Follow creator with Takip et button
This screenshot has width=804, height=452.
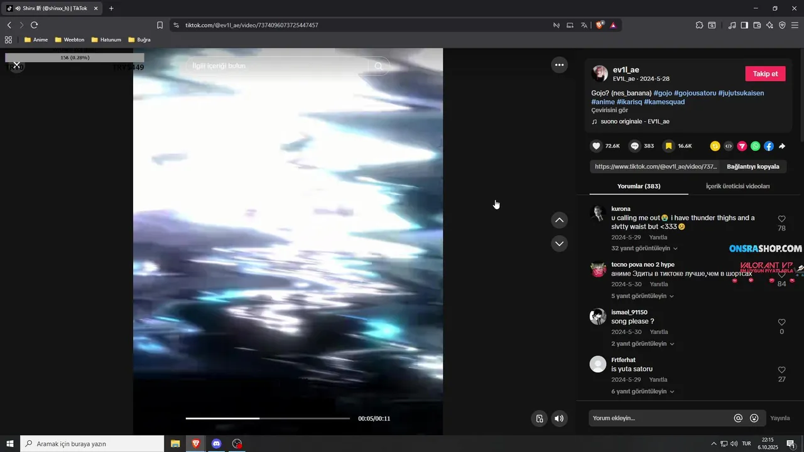pyautogui.click(x=765, y=73)
